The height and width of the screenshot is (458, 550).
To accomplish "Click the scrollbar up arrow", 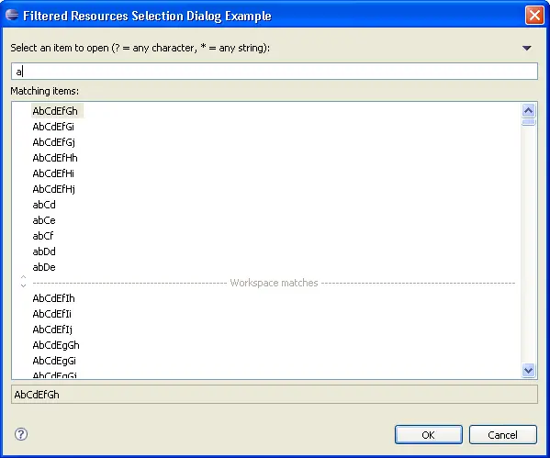I will click(528, 111).
